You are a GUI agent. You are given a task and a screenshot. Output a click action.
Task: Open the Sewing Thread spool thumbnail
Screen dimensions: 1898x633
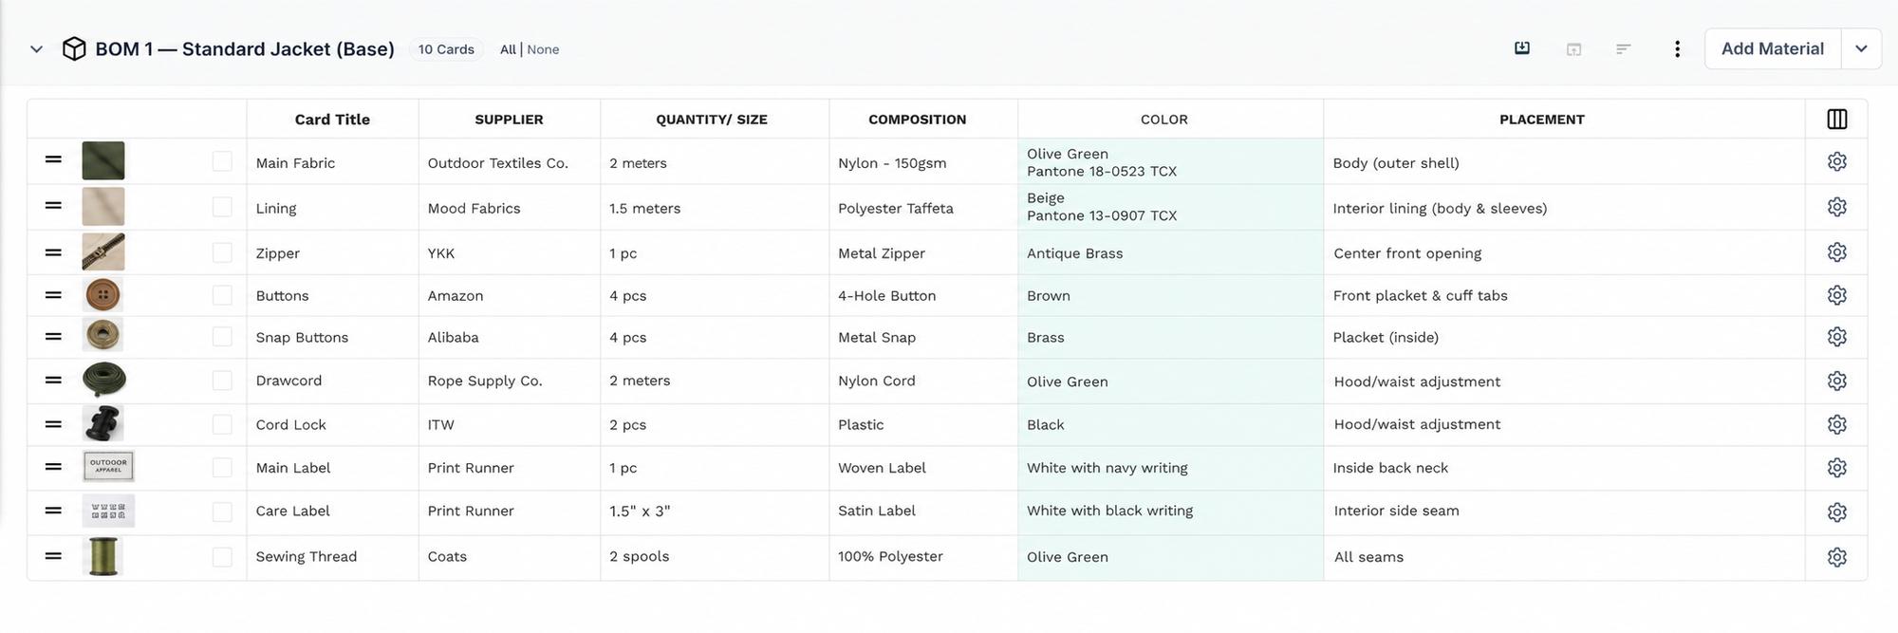click(x=102, y=556)
